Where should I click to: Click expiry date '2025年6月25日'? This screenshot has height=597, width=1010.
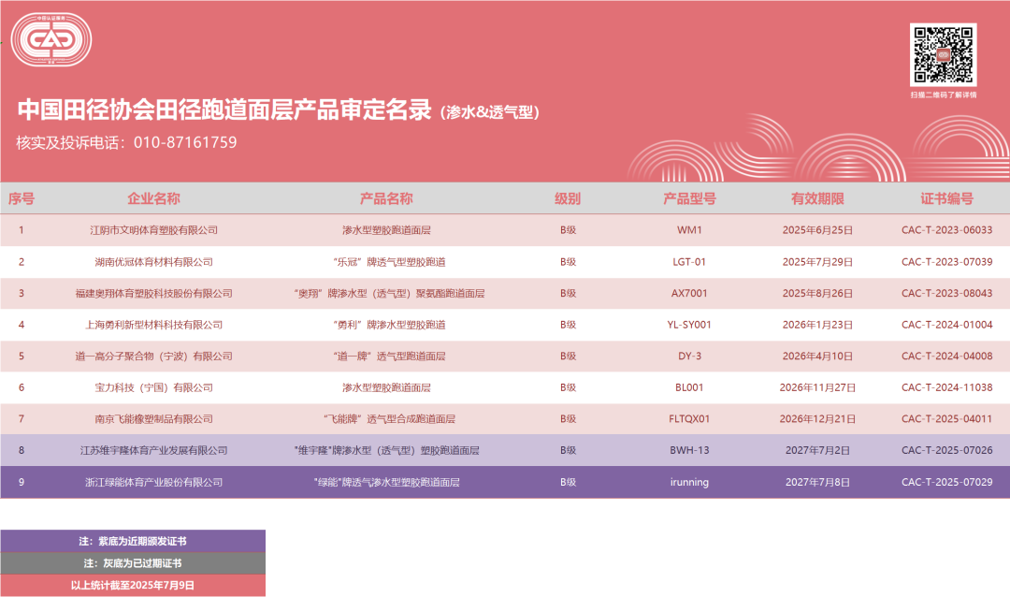[x=817, y=230]
